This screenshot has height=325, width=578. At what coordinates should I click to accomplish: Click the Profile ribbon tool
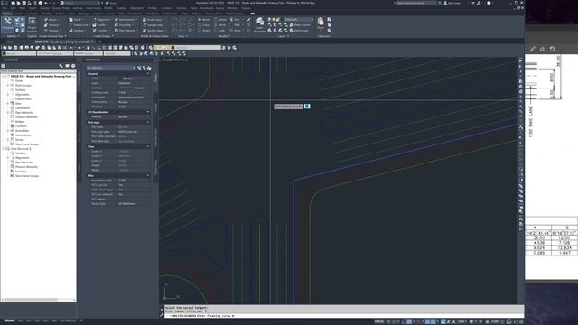point(99,25)
